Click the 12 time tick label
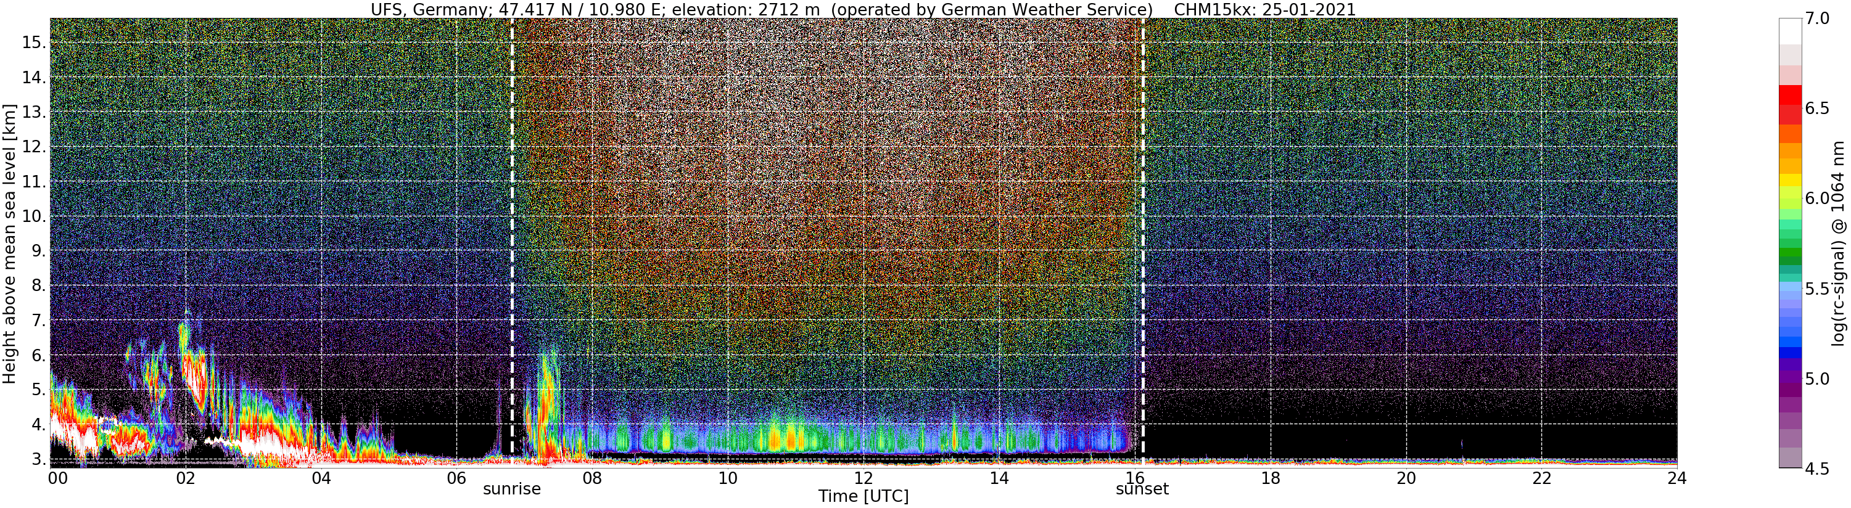 tap(863, 478)
